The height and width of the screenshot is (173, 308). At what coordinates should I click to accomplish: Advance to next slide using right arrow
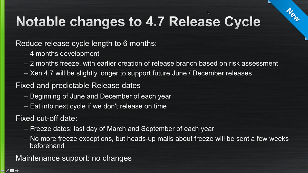(17, 170)
